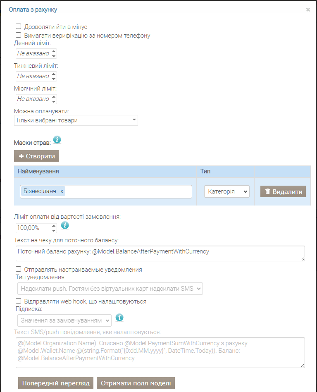Click the Попередній перегляд button
This screenshot has height=392, width=317.
(x=56, y=383)
